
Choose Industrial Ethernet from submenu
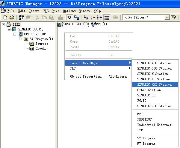coord(154,125)
